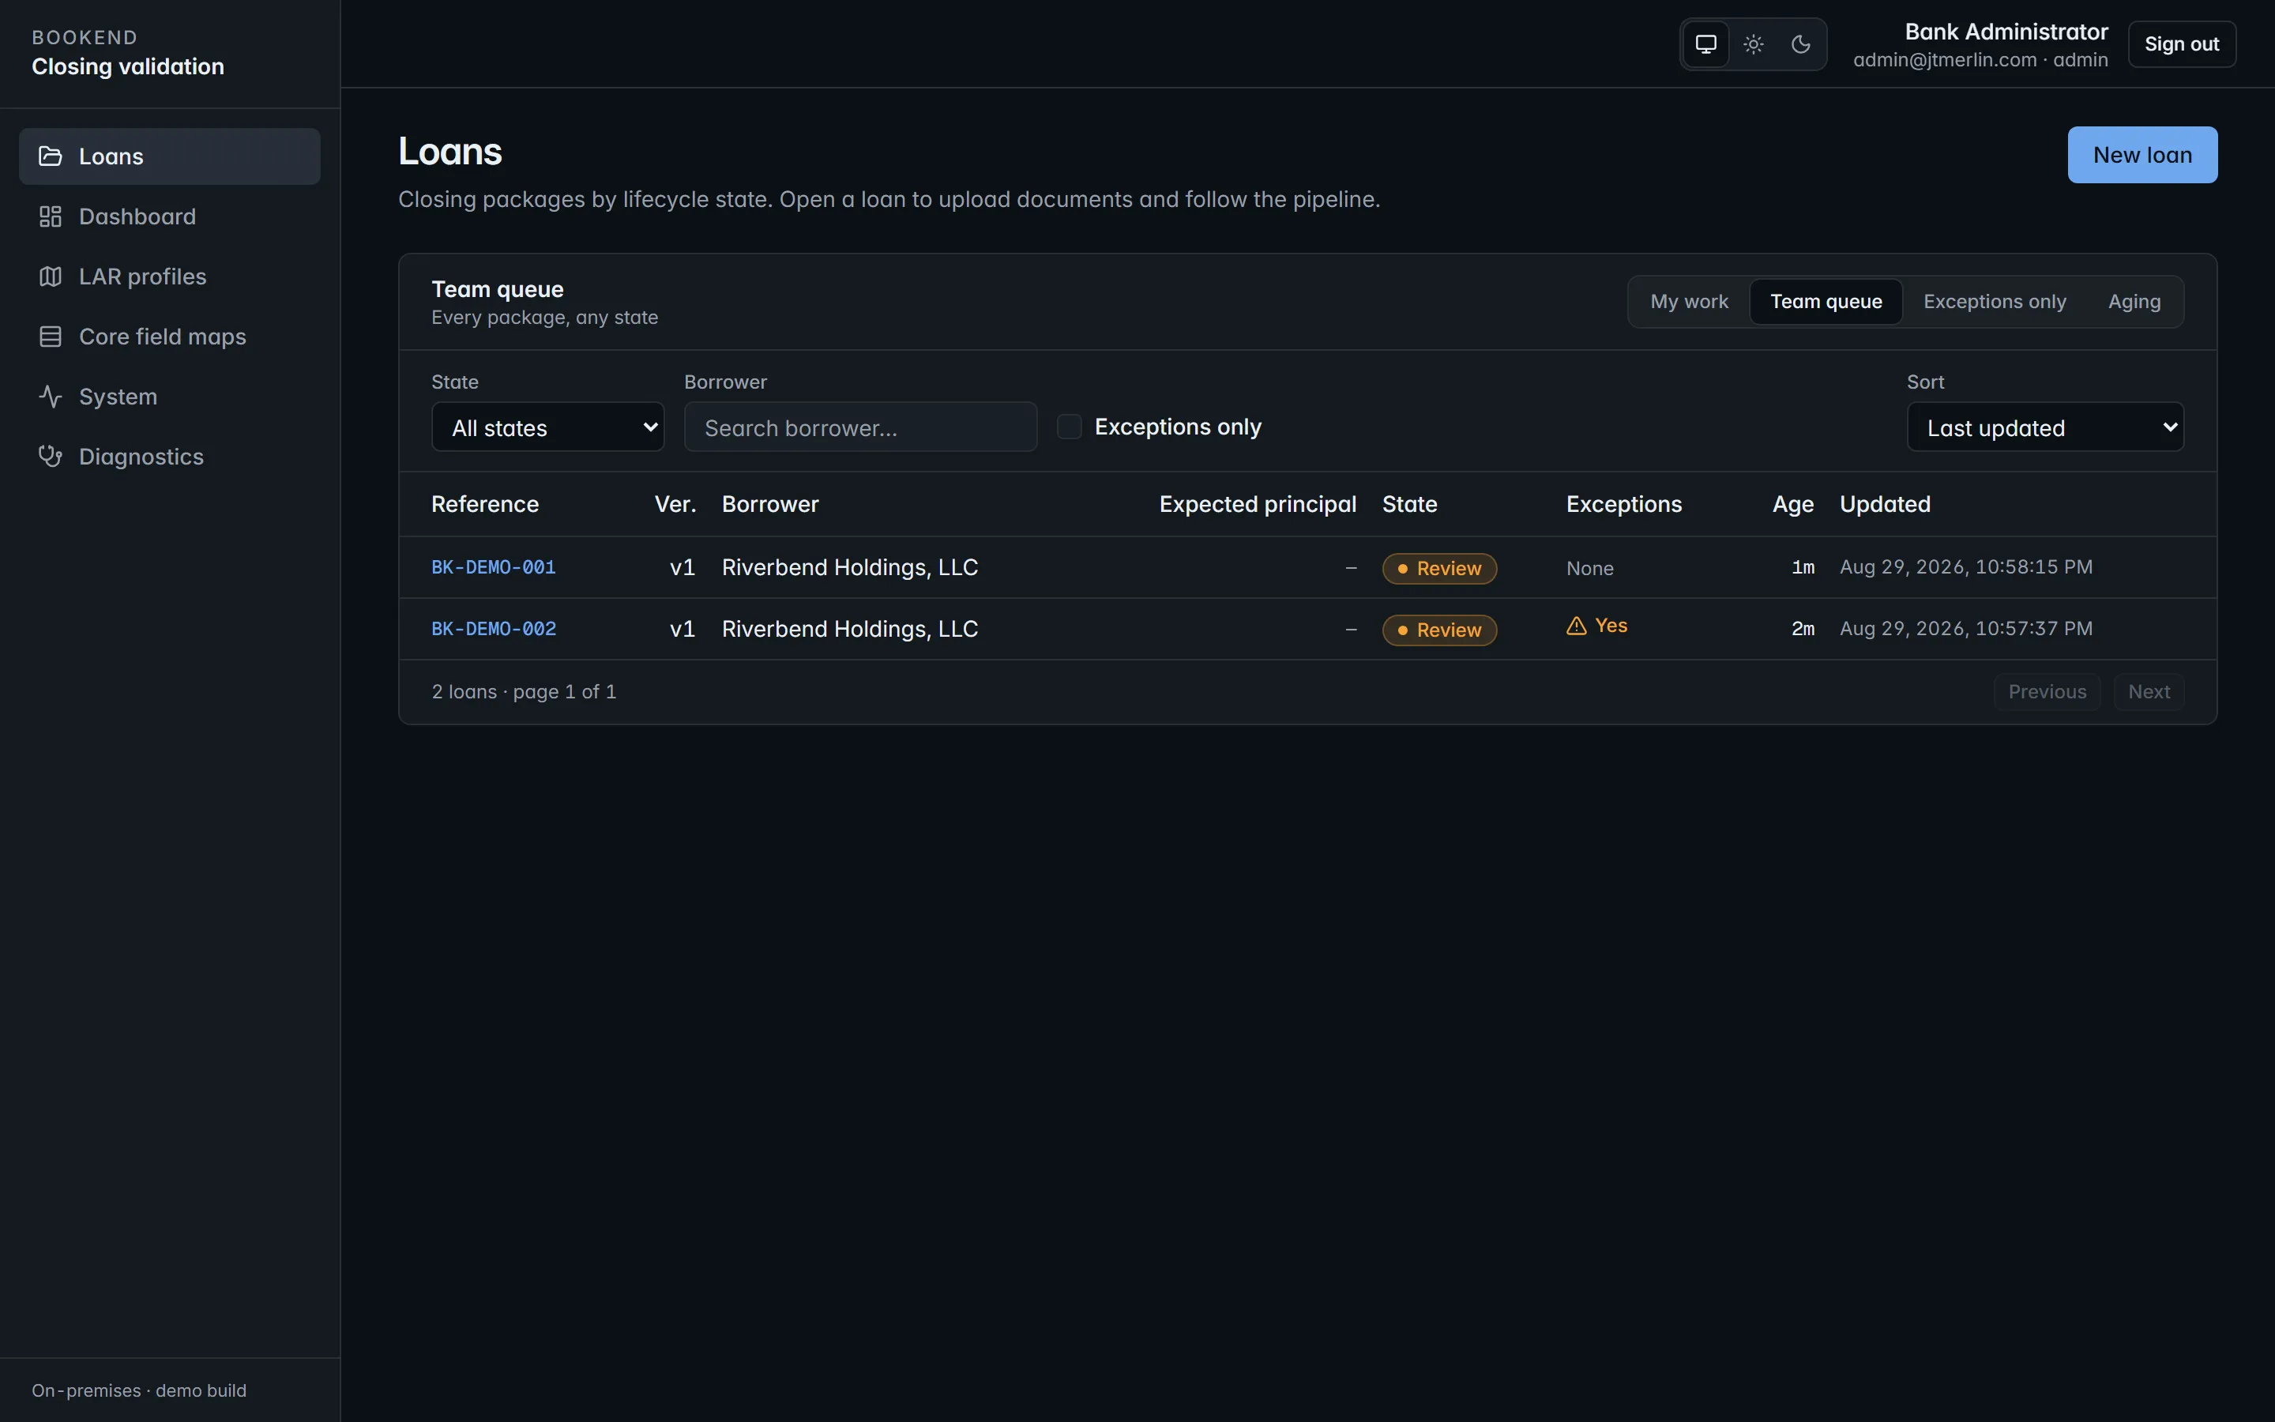Click the Diagnostics stethoscope icon
This screenshot has width=2275, height=1422.
[50, 457]
